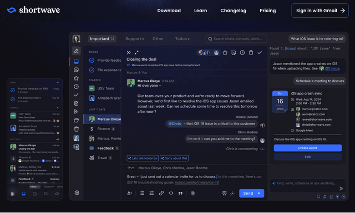This screenshot has height=213, width=355.
Task: Open the done checkmark icon in sidebar
Action: pyautogui.click(x=77, y=95)
